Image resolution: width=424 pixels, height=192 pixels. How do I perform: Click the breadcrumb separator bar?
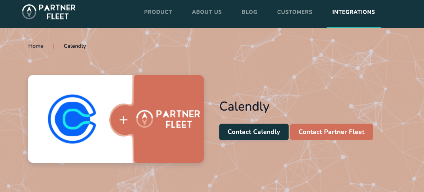(53, 46)
